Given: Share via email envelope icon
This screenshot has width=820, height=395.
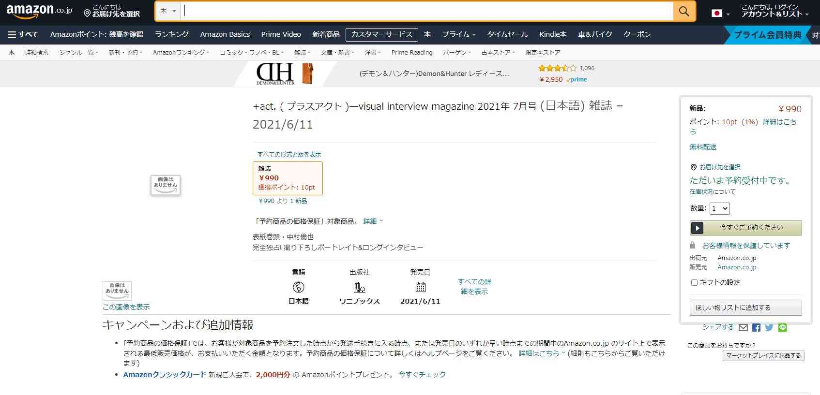Looking at the screenshot, I should coord(743,328).
